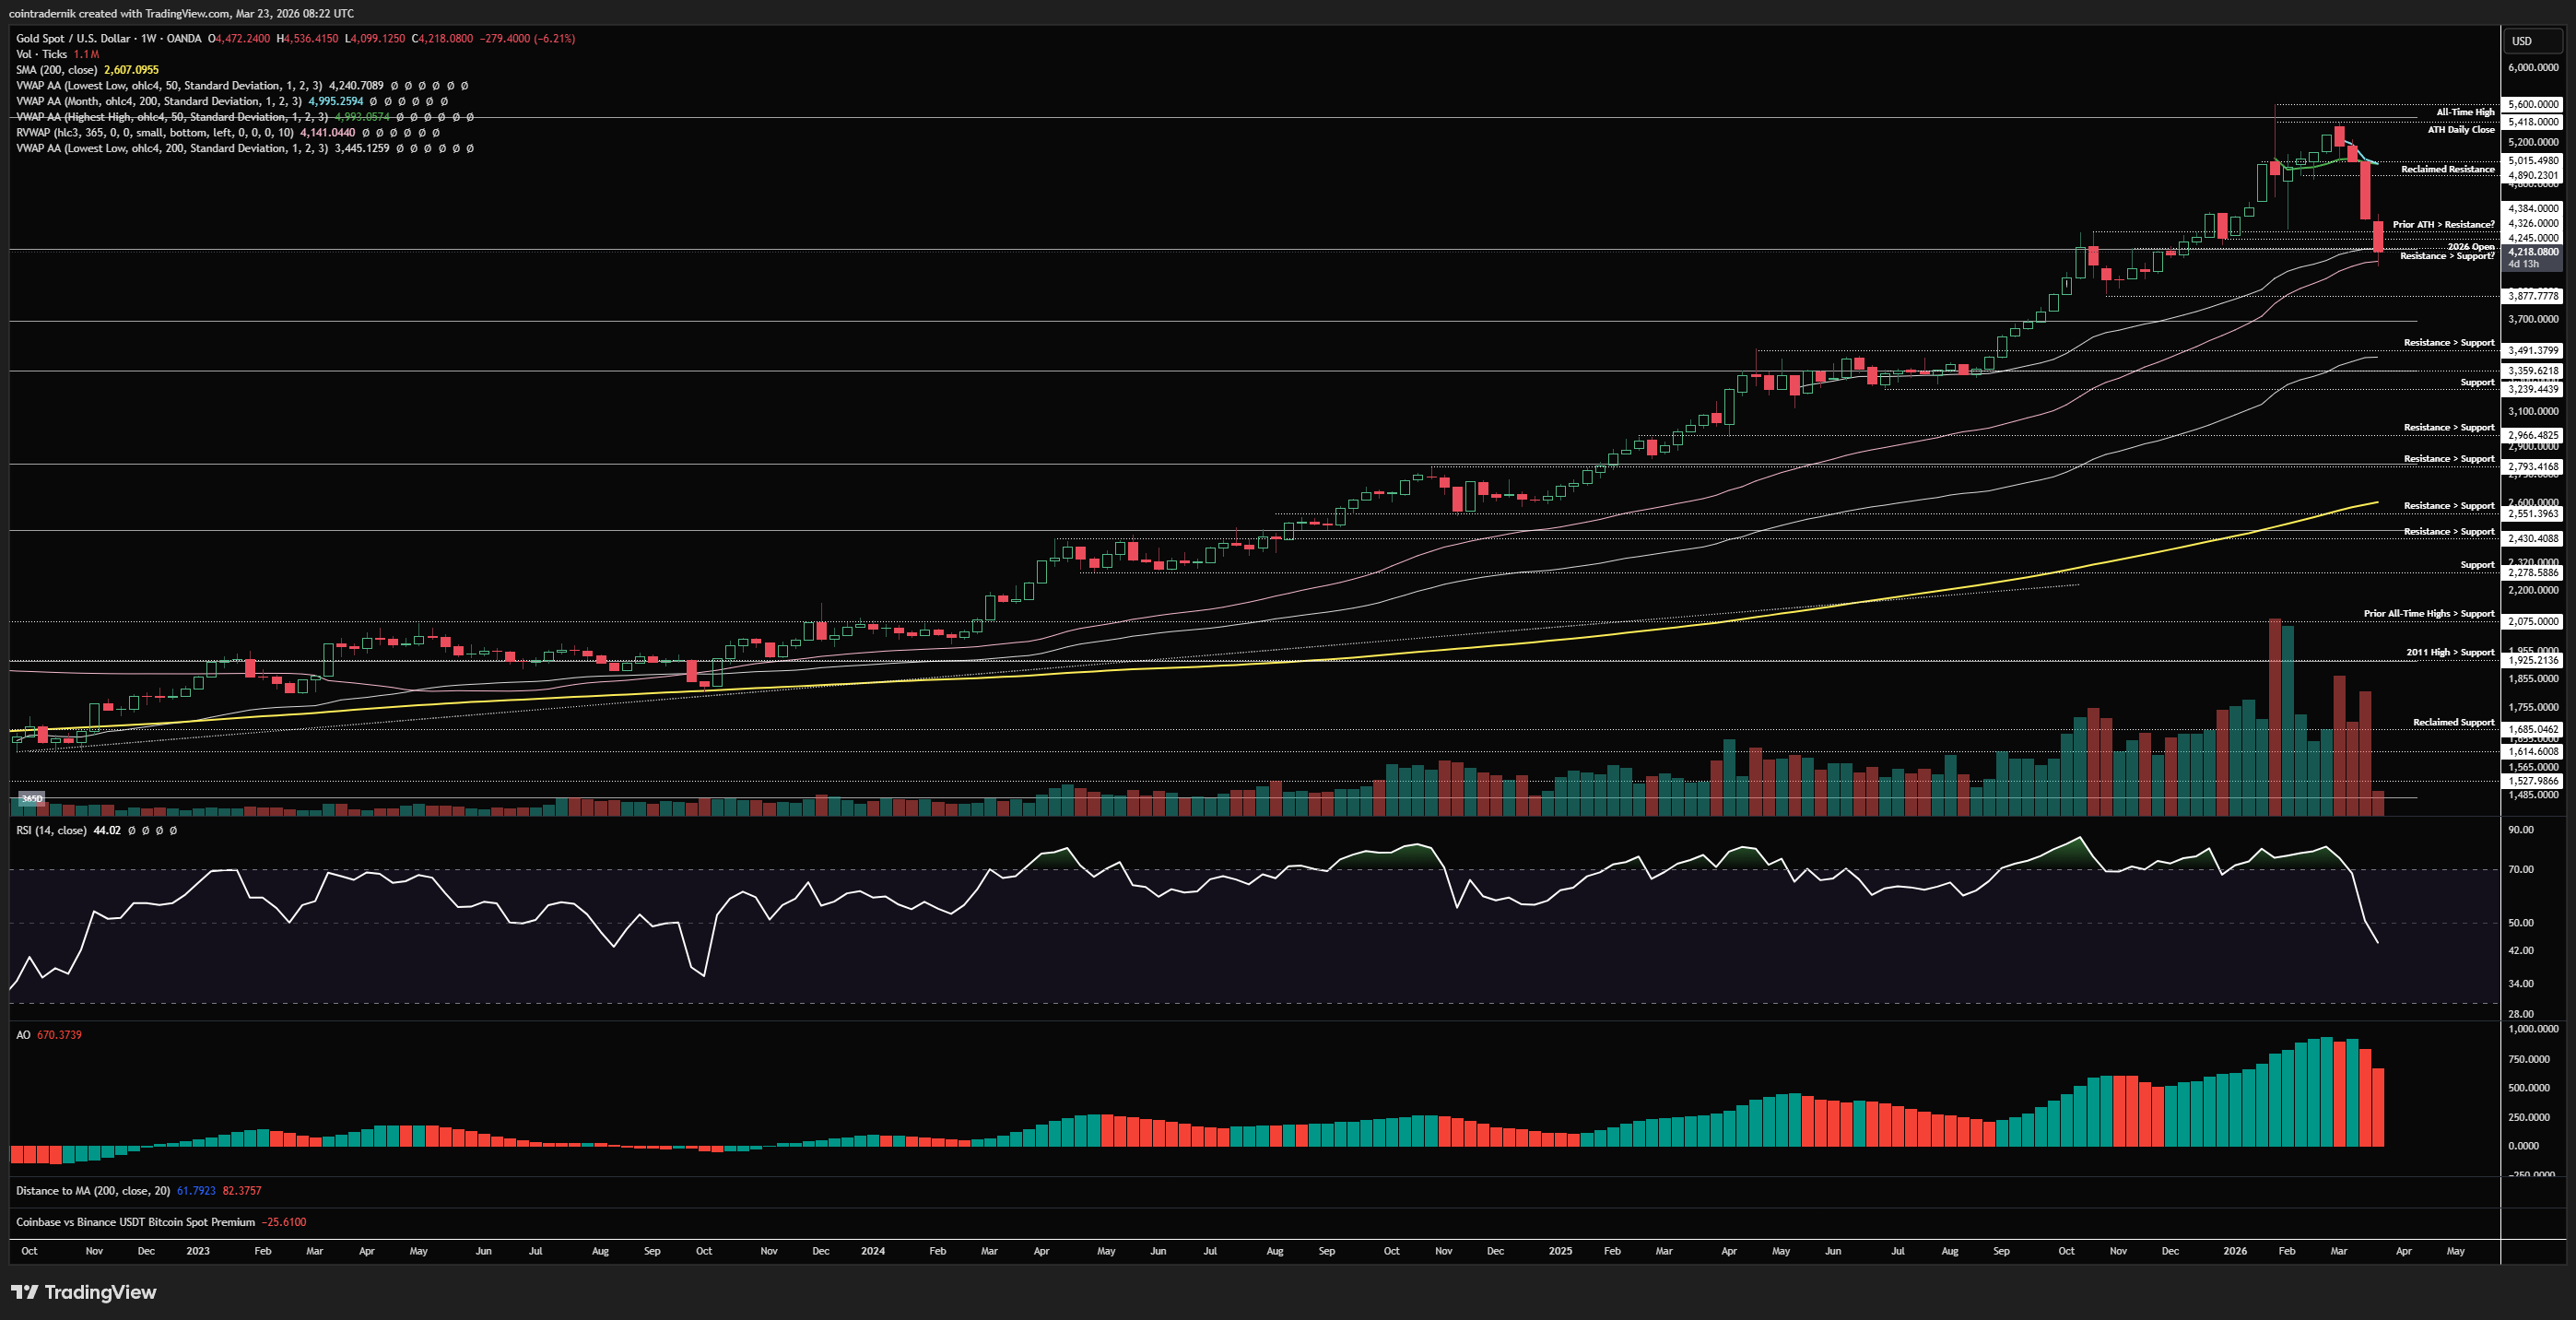The image size is (2576, 1320).
Task: Expand the Coinbase vs Binance Premium pane
Action: click(135, 1222)
